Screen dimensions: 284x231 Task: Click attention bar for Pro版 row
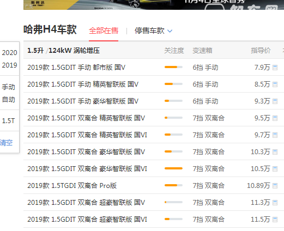click(x=173, y=185)
